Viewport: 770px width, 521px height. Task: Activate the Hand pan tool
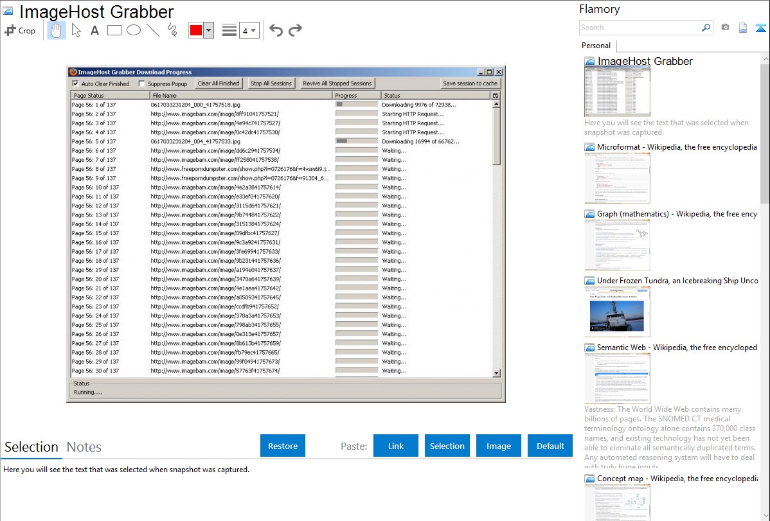click(x=56, y=30)
